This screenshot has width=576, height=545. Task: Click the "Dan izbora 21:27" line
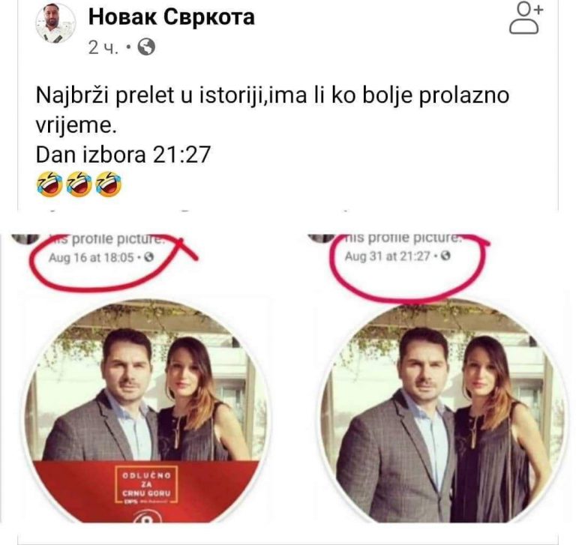click(x=123, y=154)
